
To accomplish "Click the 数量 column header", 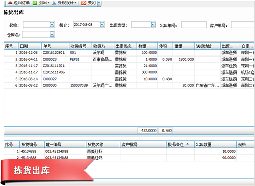I will click(147, 46).
